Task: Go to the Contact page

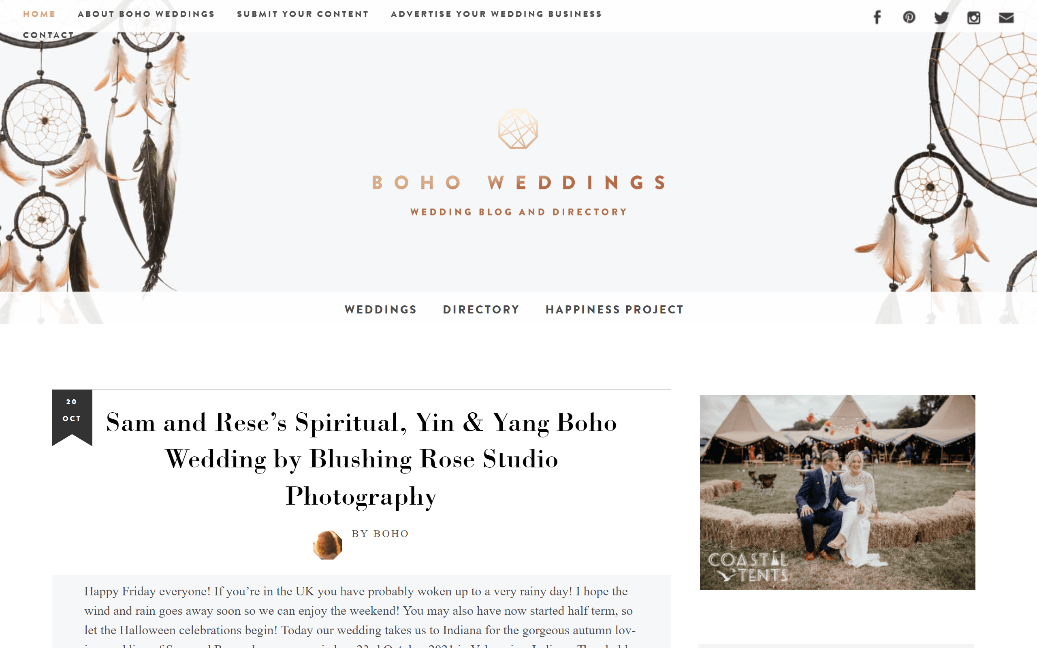Action: (49, 35)
